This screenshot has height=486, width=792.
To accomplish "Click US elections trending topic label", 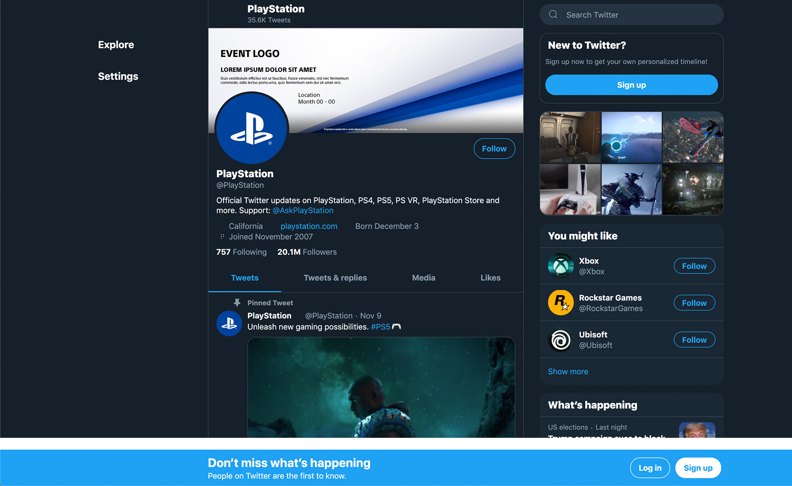I will [x=568, y=427].
